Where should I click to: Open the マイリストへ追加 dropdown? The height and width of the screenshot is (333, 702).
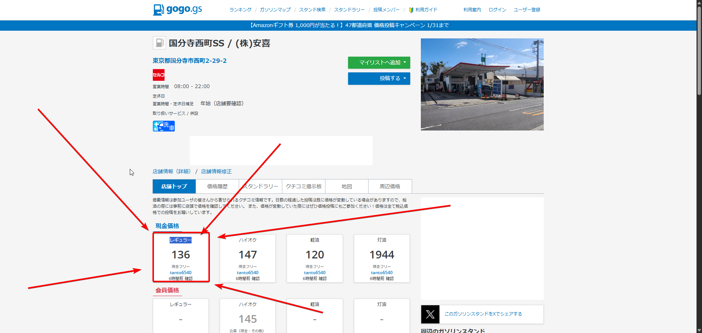(x=379, y=63)
